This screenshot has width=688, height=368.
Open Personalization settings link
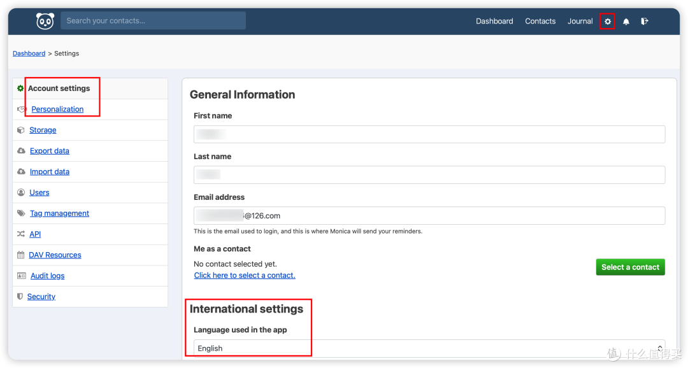[57, 110]
